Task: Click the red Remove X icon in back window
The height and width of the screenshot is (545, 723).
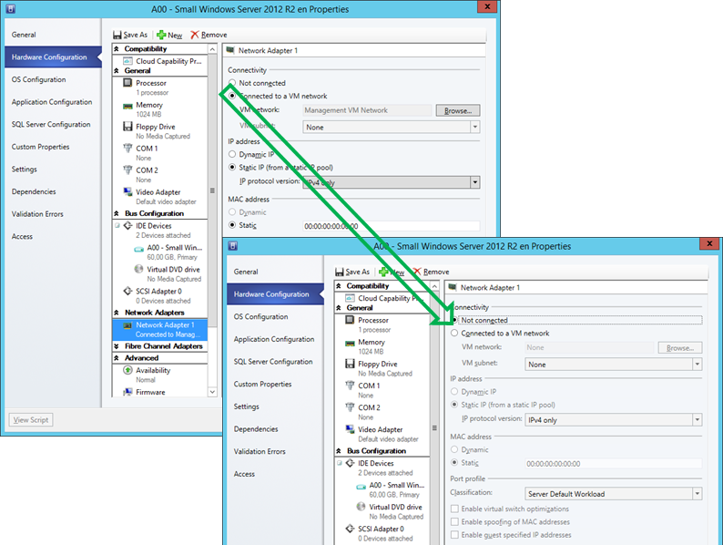Action: point(195,35)
